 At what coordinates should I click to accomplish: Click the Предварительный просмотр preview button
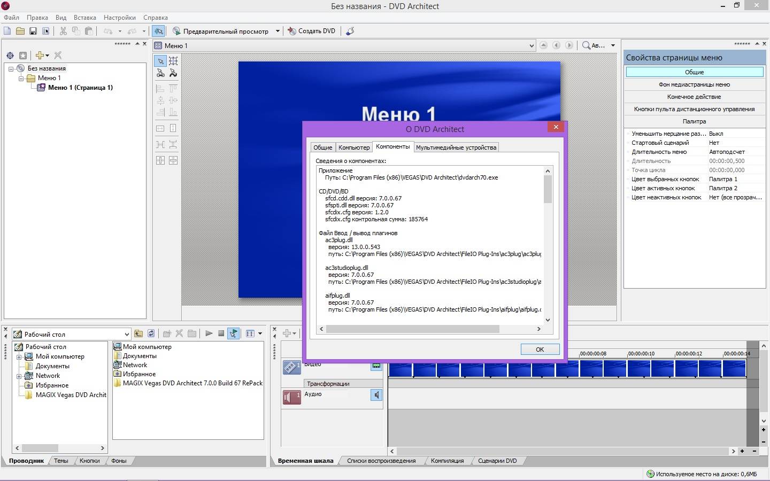coord(221,31)
